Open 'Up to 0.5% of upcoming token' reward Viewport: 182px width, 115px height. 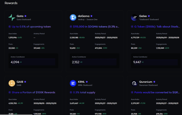point(31,27)
